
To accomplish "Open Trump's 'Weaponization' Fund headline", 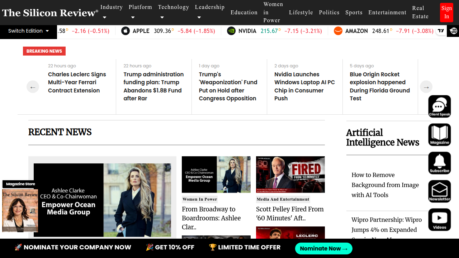I will (228, 86).
